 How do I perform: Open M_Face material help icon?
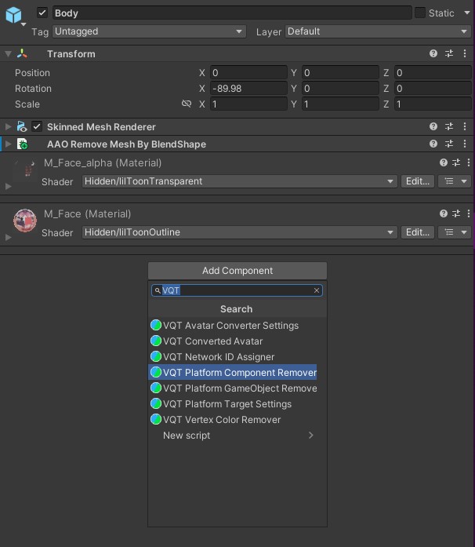point(444,213)
